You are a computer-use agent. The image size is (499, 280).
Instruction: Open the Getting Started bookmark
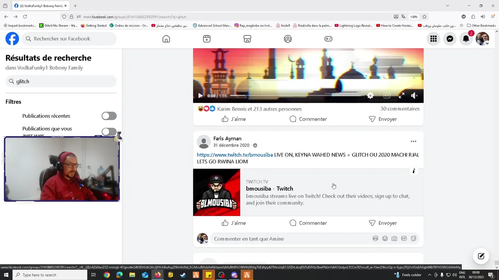pyautogui.click(x=94, y=26)
